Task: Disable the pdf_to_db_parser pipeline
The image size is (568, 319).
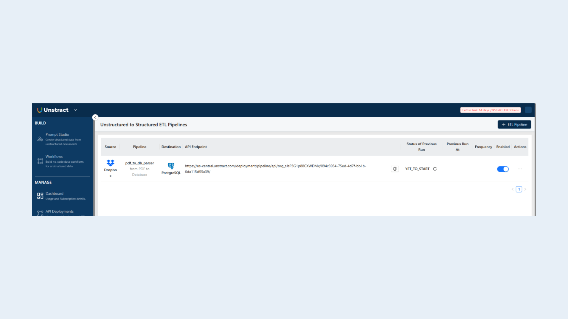Action: click(503, 169)
